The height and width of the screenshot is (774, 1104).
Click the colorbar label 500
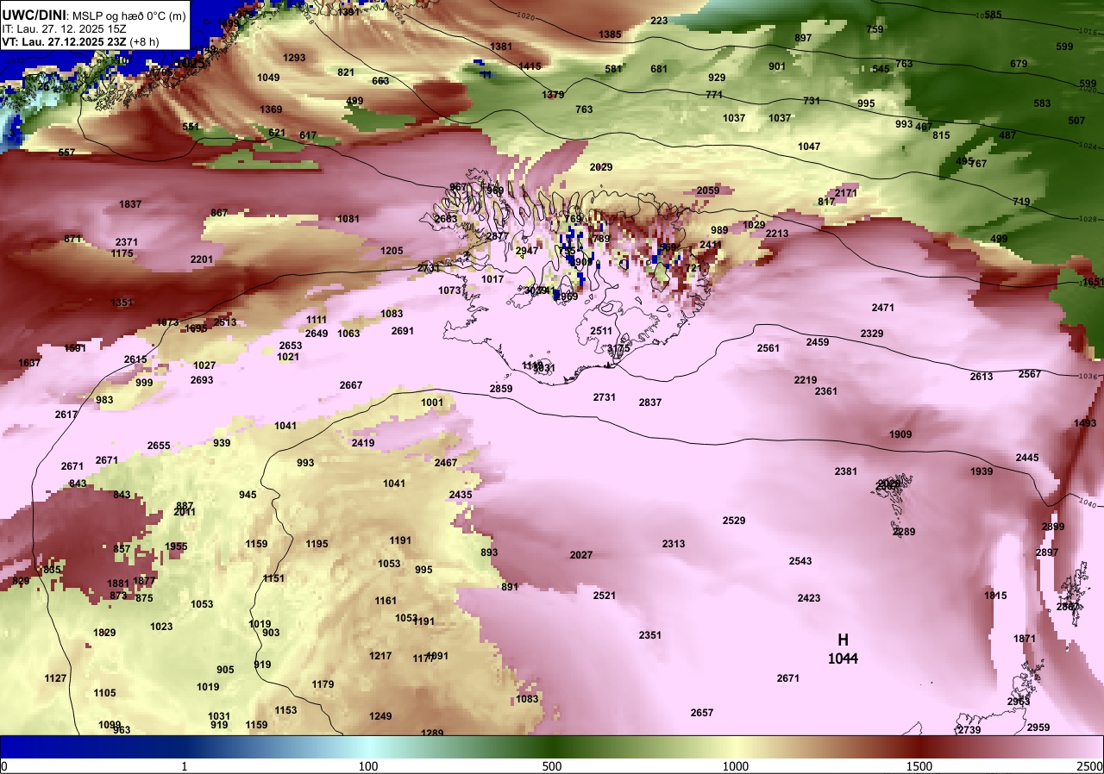552,766
